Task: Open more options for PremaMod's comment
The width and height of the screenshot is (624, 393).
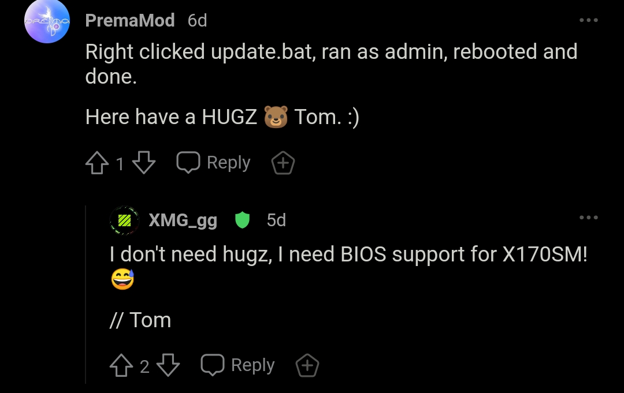Action: (589, 21)
